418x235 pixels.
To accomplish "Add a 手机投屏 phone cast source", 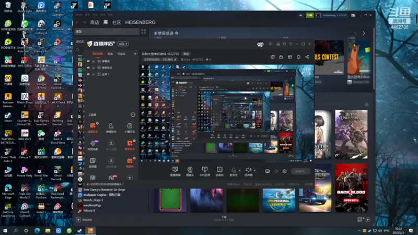I will [205, 171].
